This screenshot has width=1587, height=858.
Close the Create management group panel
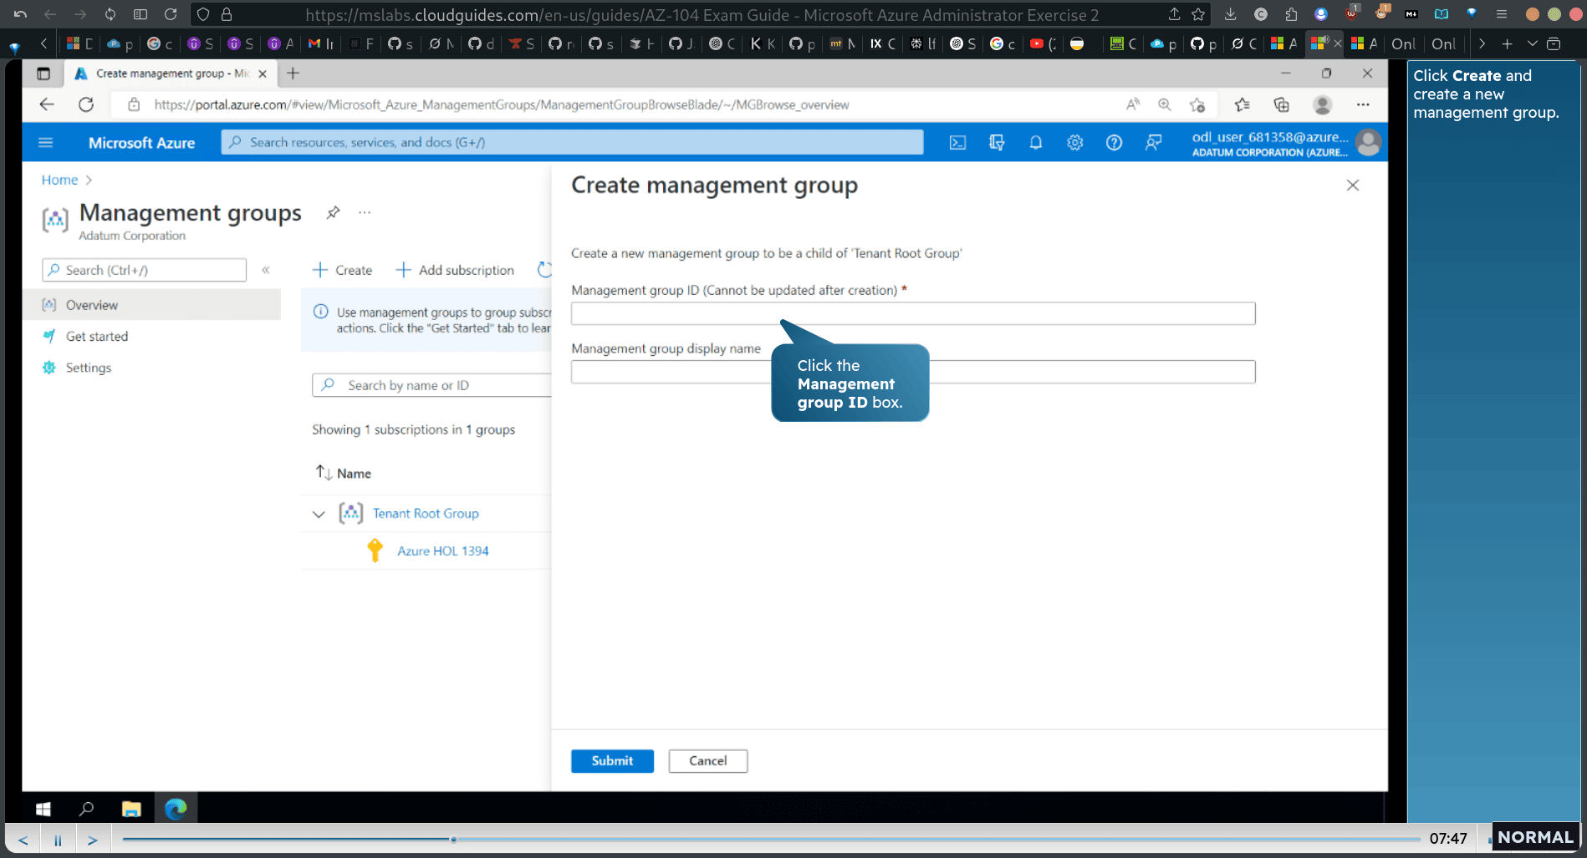point(1353,185)
